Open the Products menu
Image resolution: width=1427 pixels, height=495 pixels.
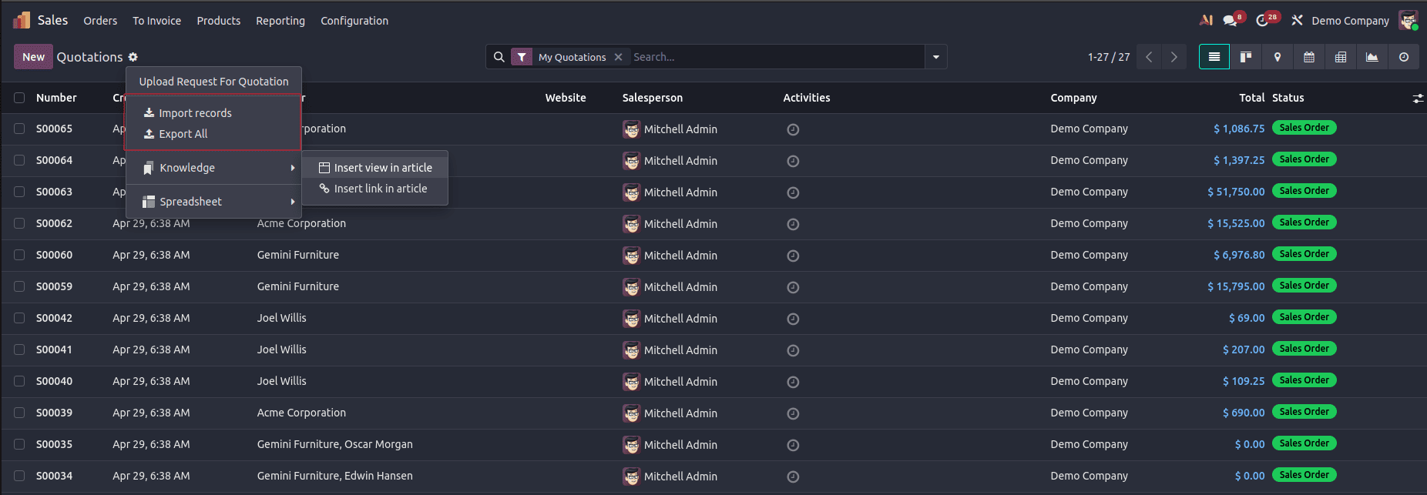(x=219, y=21)
